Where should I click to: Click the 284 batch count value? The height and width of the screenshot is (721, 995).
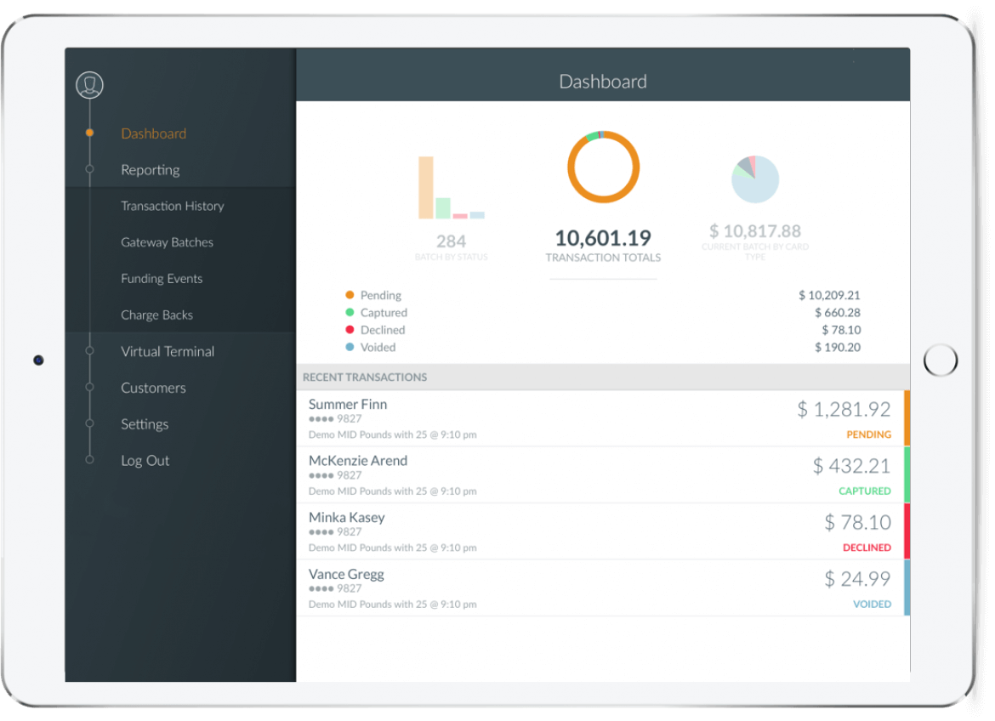[x=452, y=241]
